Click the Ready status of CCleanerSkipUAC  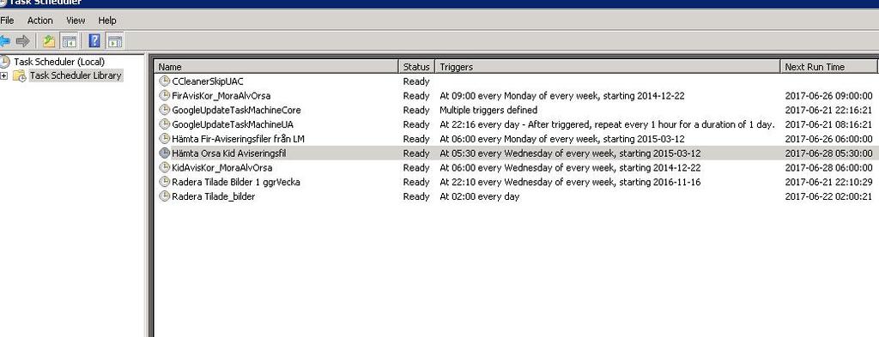416,81
